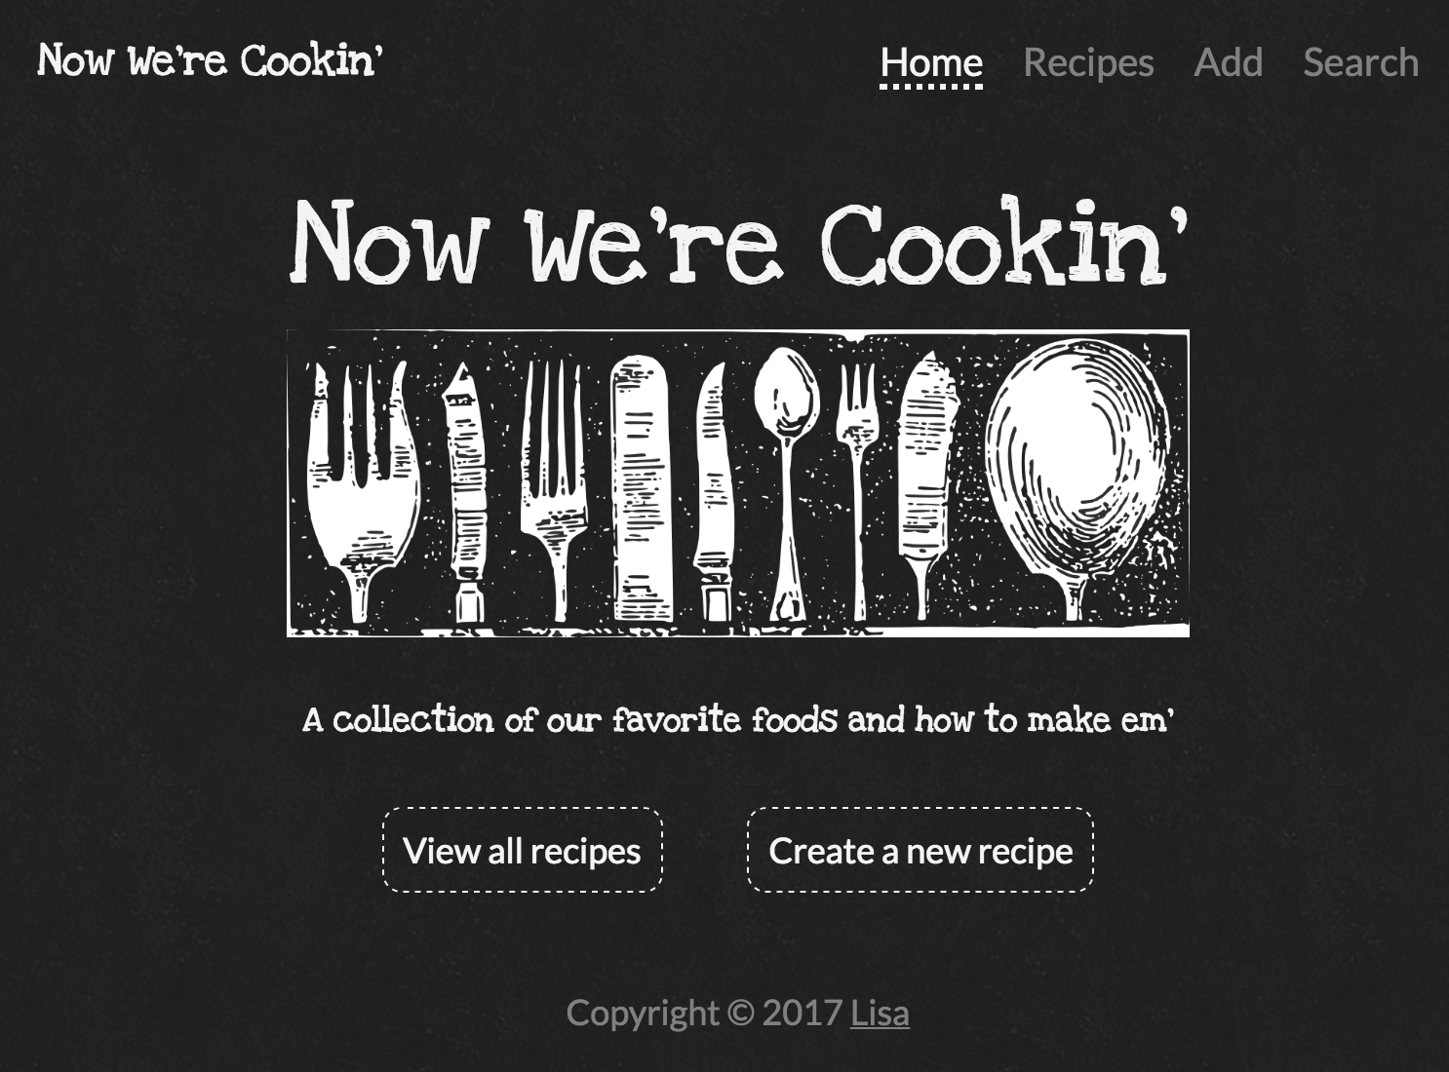The height and width of the screenshot is (1072, 1449).
Task: Click the large Now We're Cookin' heading
Action: (738, 241)
